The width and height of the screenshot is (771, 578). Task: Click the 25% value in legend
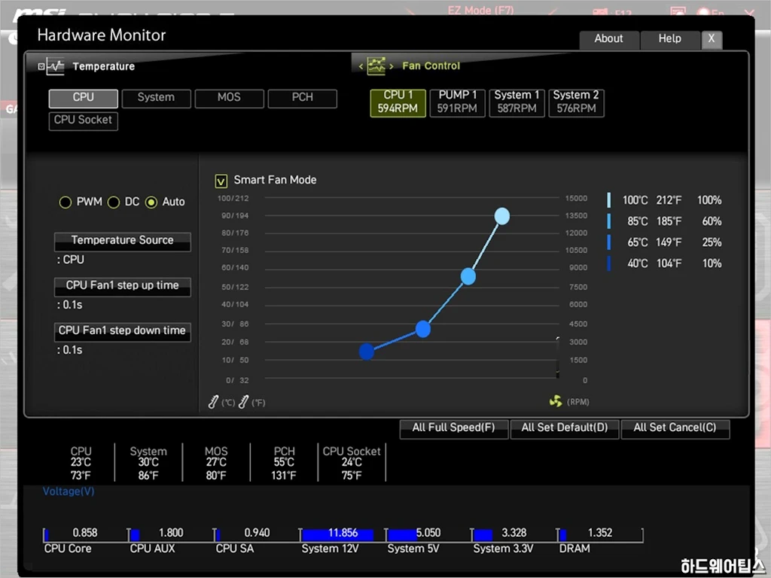pos(712,242)
